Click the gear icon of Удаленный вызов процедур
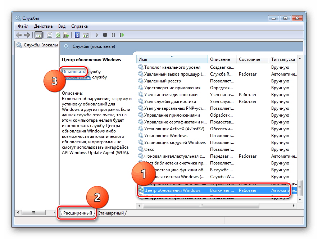The image size is (318, 239). (x=141, y=74)
